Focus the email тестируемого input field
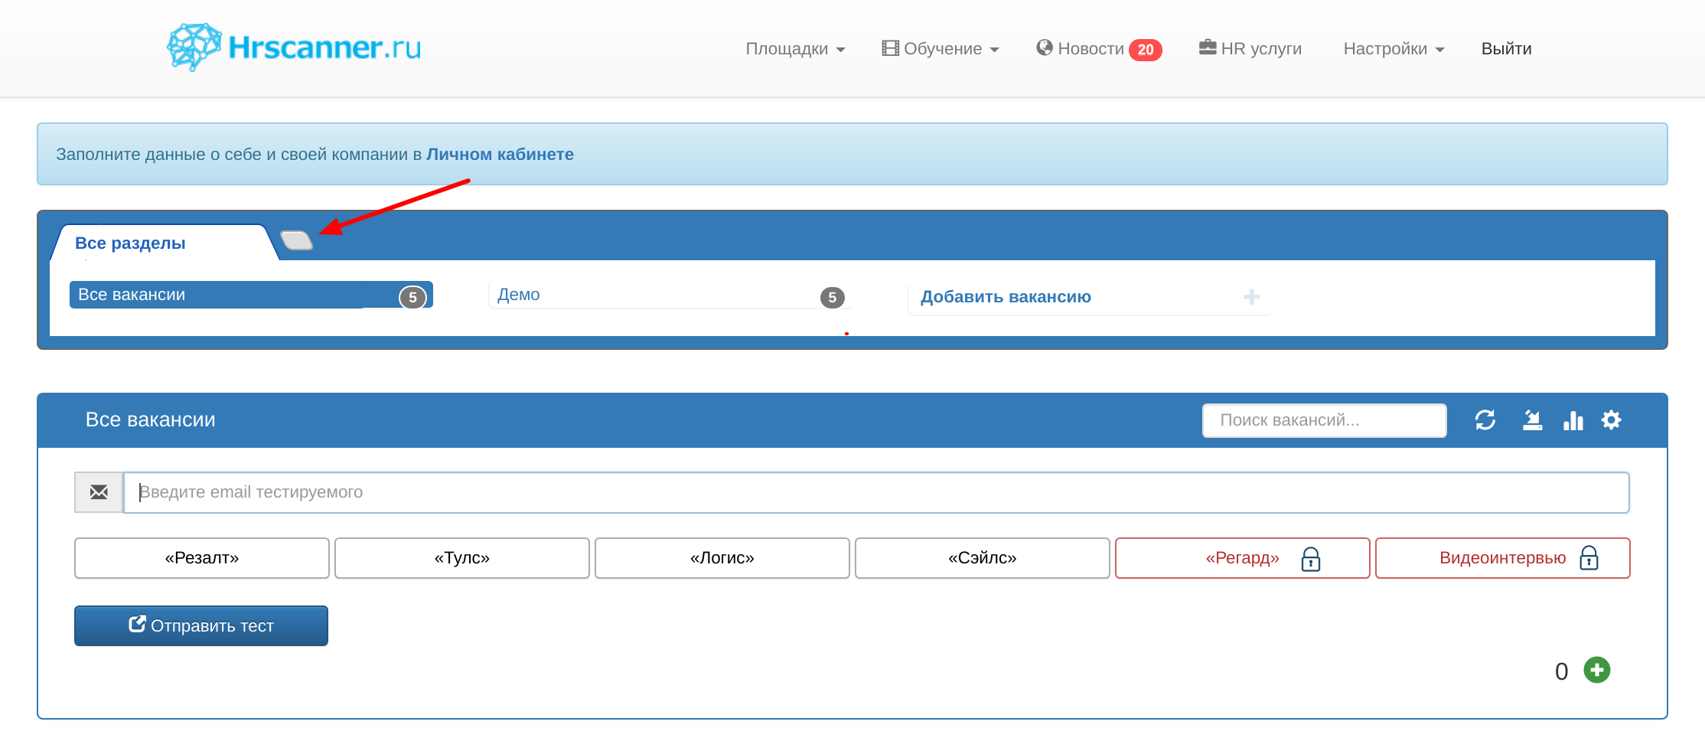 [x=876, y=492]
